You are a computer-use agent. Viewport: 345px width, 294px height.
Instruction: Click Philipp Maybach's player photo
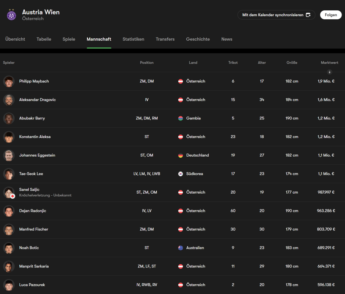(9, 81)
